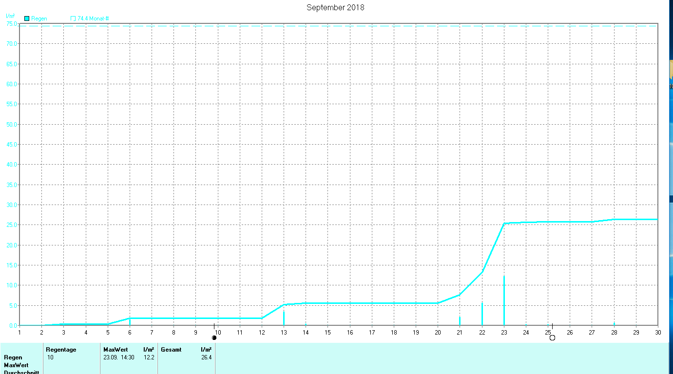Select the Regen row label in table
The image size is (673, 374).
(x=13, y=357)
